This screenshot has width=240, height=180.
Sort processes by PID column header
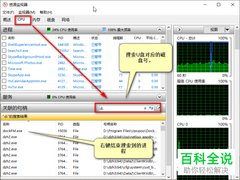tap(60, 38)
